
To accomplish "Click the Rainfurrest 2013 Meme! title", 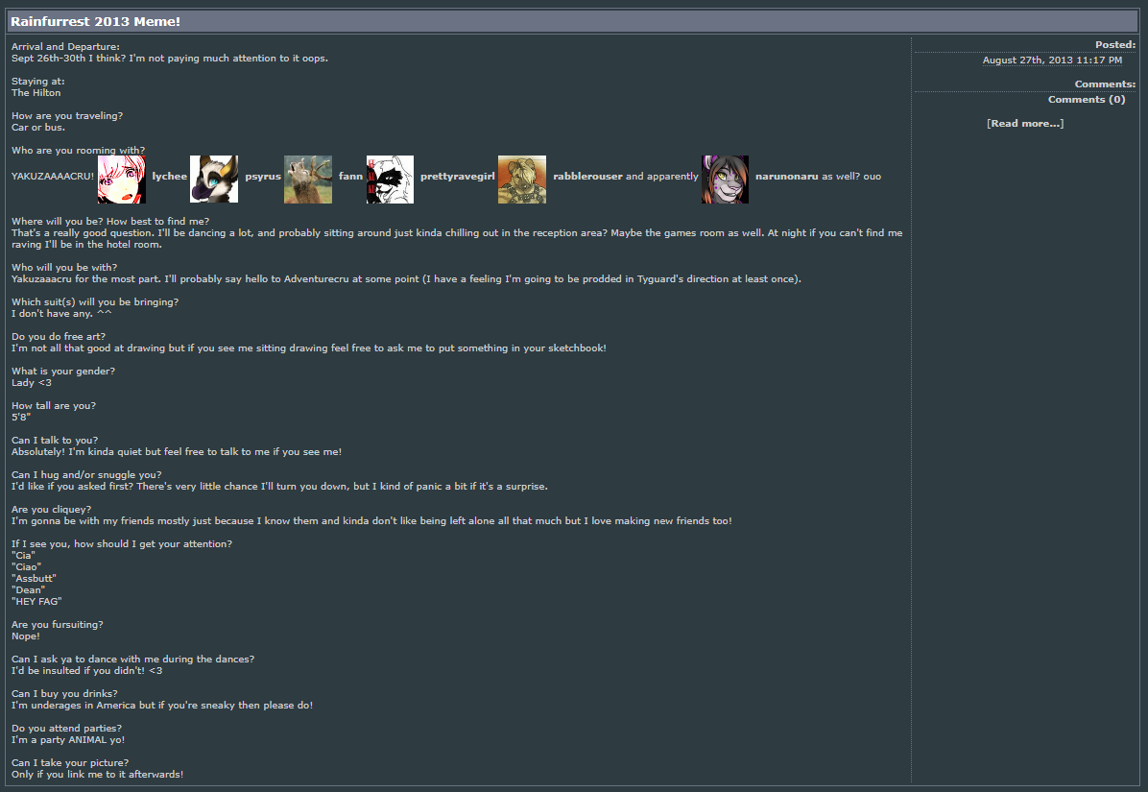I will (x=95, y=21).
